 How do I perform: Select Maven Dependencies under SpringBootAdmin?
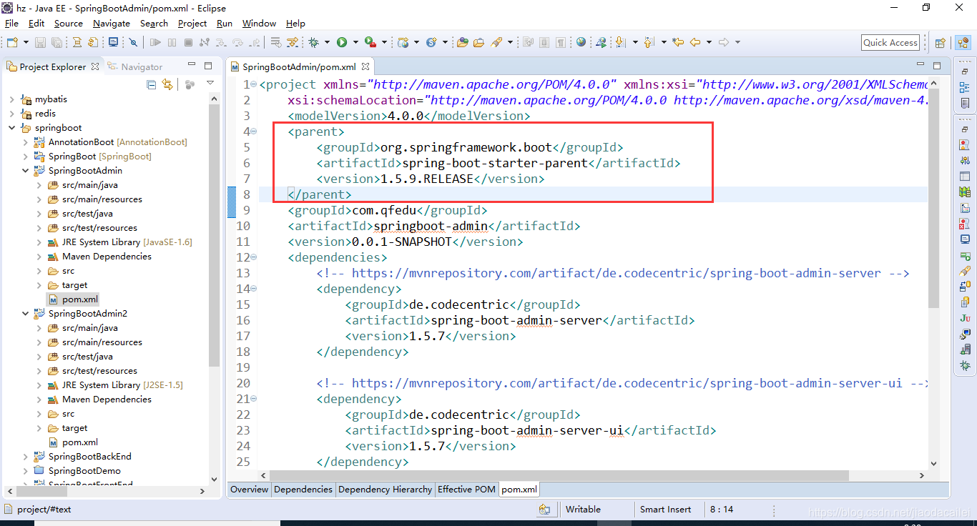point(107,257)
